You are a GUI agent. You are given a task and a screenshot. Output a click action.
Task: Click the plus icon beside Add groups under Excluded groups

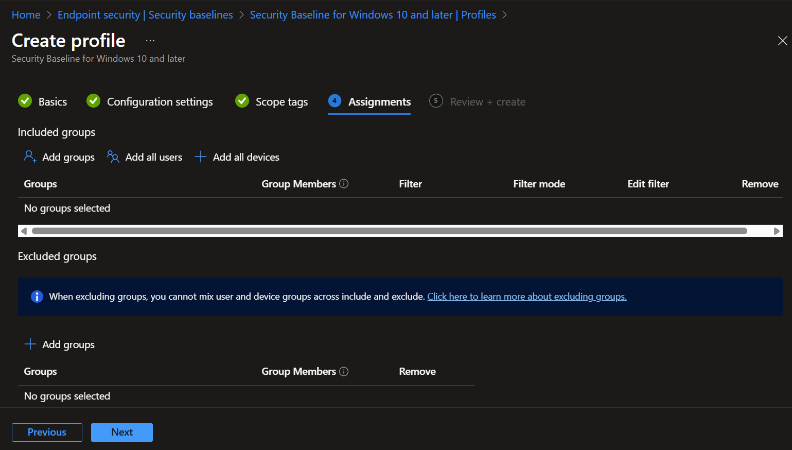click(x=30, y=344)
